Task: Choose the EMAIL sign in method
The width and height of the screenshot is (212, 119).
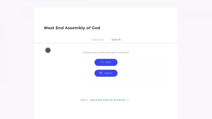Action: coord(106,73)
